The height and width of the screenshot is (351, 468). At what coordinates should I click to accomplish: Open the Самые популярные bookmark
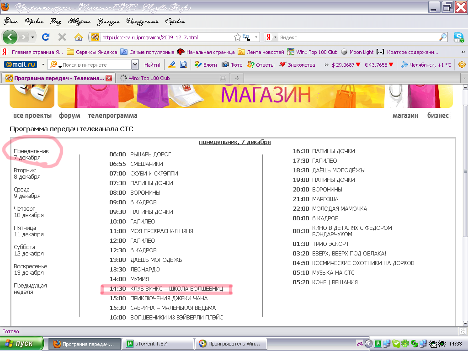[147, 52]
